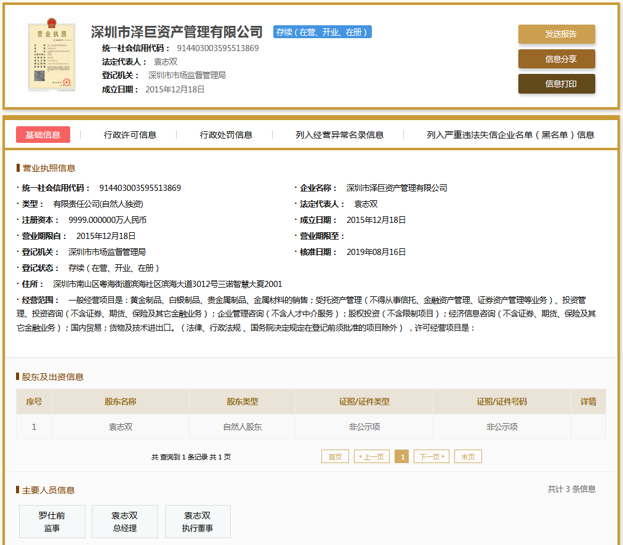
Task: Click the 上一页 pagination button
Action: tap(372, 456)
